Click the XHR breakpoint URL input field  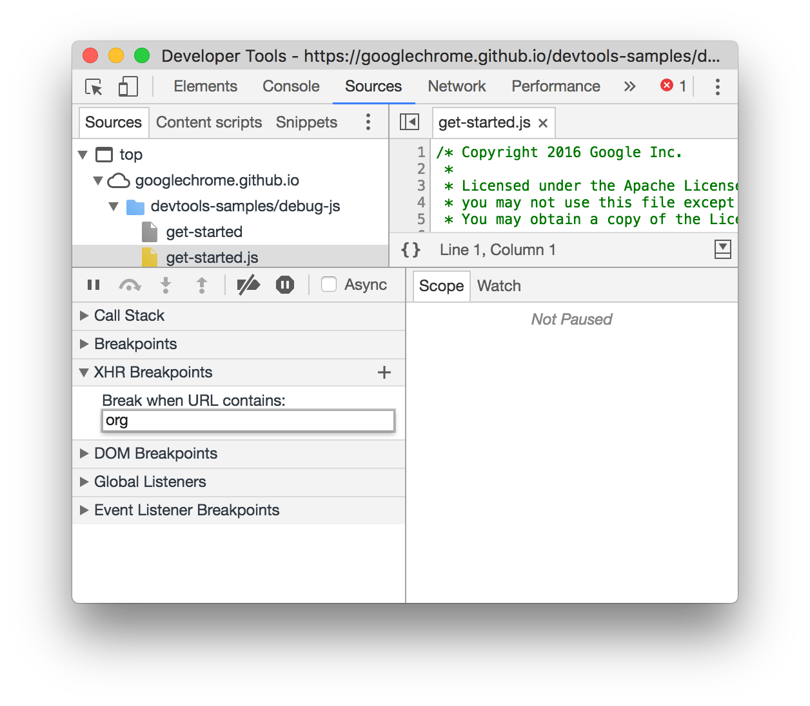click(x=248, y=420)
